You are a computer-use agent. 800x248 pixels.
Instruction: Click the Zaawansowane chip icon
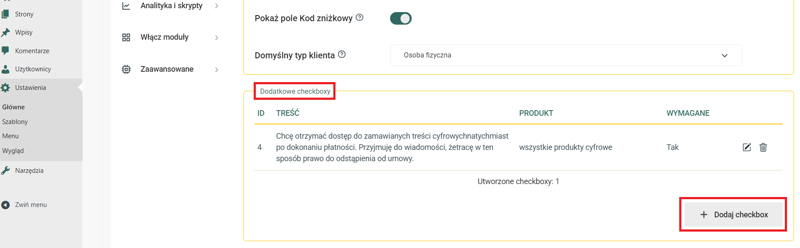[126, 69]
